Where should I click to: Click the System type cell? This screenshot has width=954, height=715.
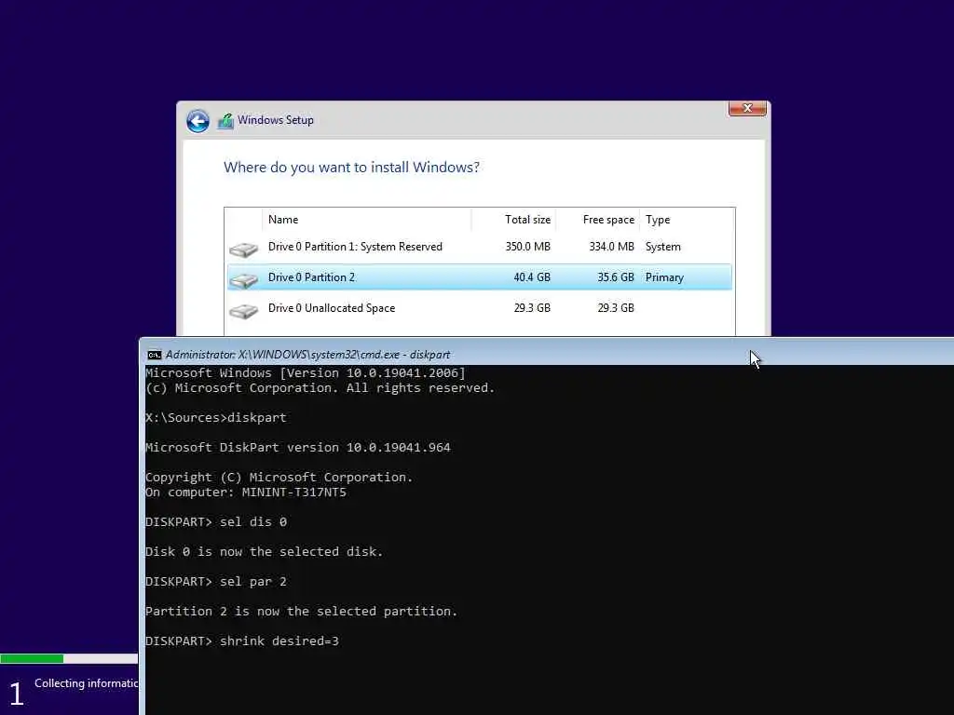tap(662, 247)
